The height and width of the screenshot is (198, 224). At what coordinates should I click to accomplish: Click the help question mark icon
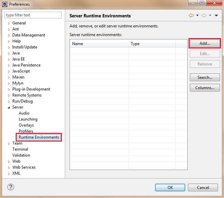(x=11, y=187)
